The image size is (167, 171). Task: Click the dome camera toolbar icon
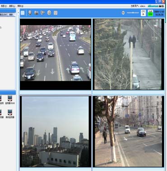pyautogui.click(x=30, y=13)
